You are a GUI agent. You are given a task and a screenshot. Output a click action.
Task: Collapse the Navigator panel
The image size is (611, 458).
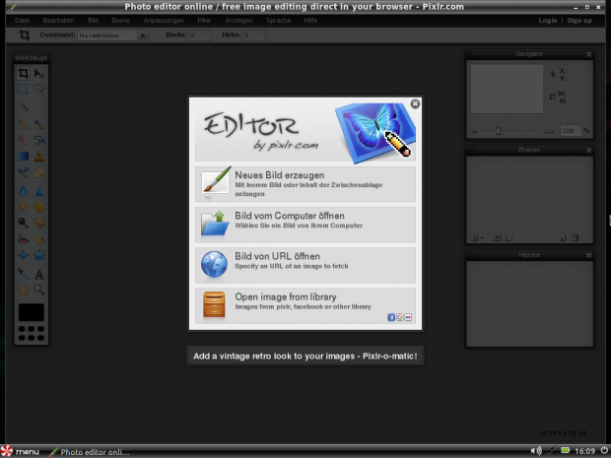[x=588, y=53]
